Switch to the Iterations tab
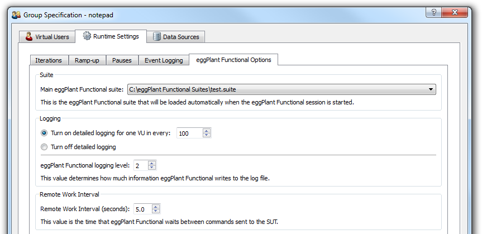This screenshot has height=234, width=482. pos(49,60)
